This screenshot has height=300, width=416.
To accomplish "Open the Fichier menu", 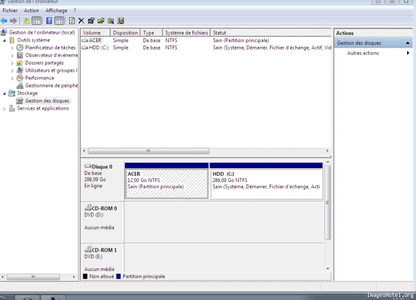I will click(x=10, y=10).
